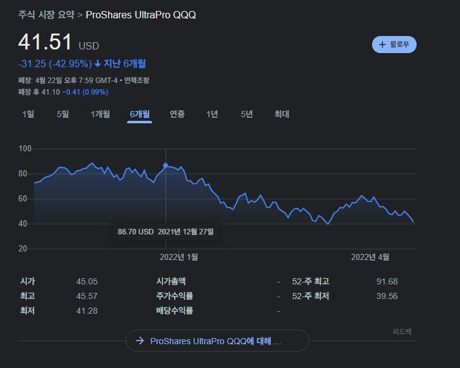Click the 100 y-axis label
This screenshot has height=368, width=460.
coord(25,148)
